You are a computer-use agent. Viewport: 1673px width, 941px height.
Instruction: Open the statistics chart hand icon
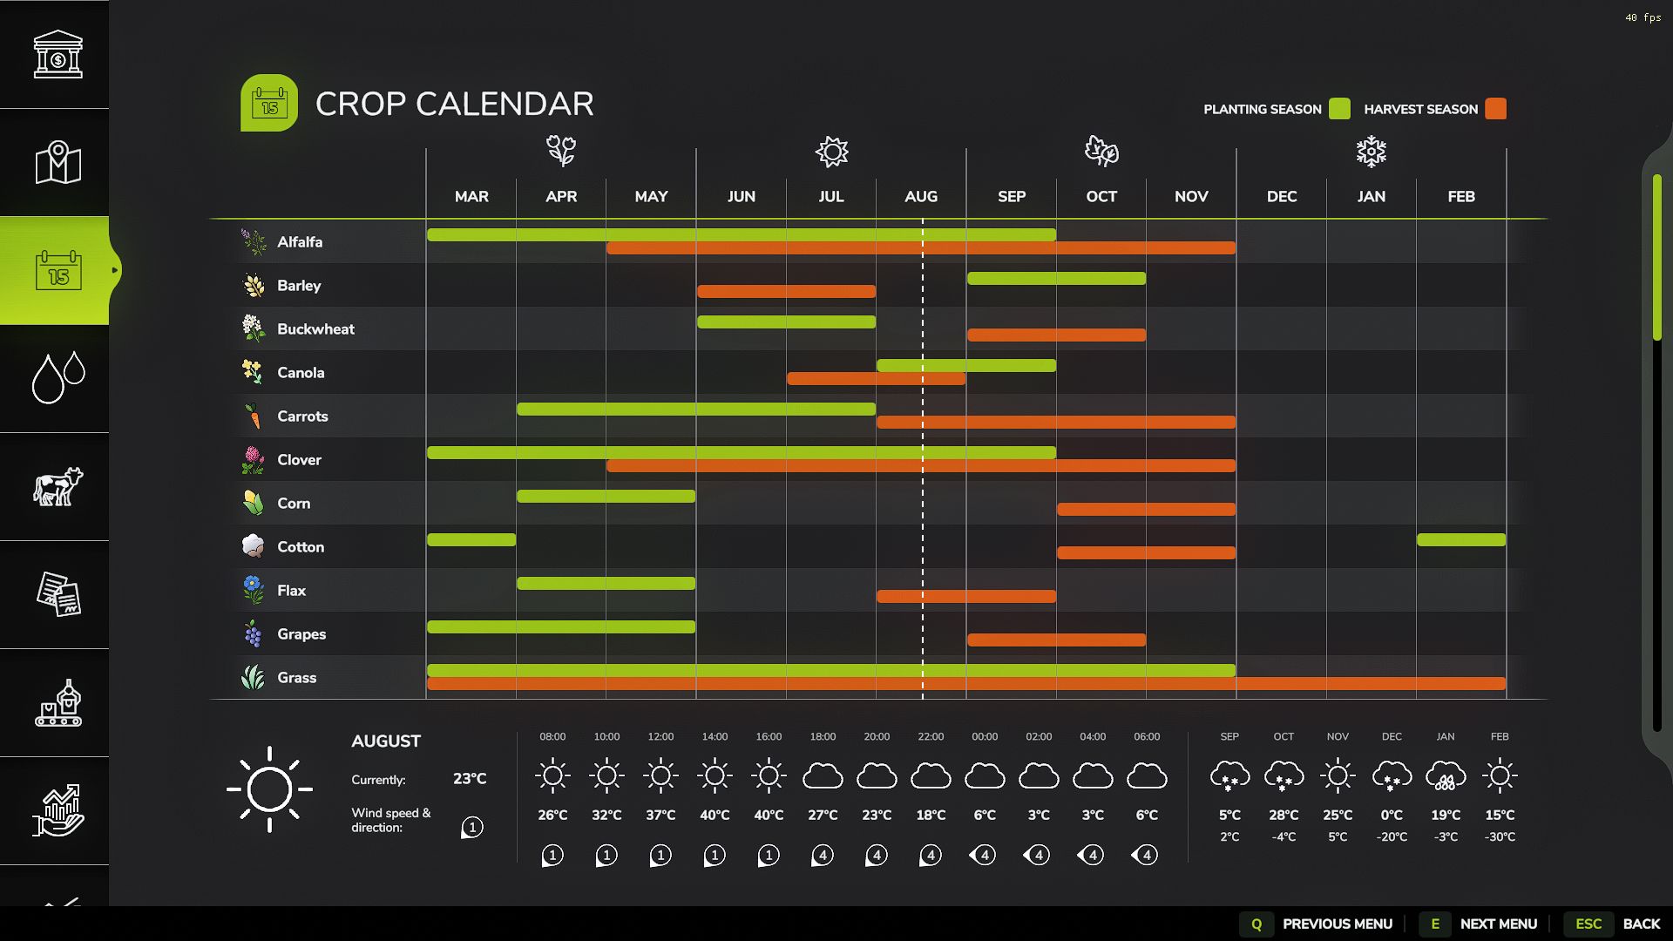58,810
